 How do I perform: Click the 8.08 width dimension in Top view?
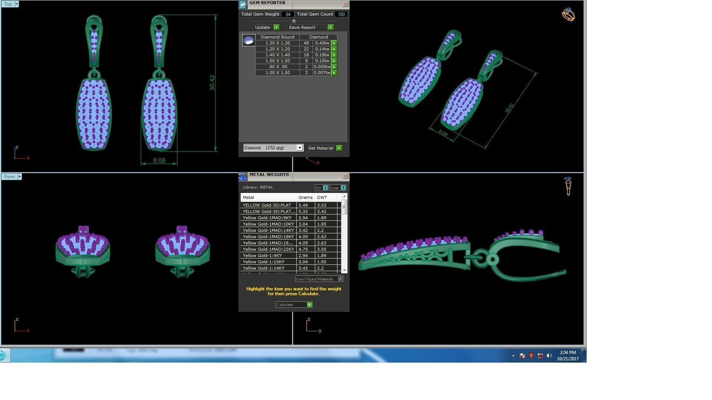[x=159, y=161]
